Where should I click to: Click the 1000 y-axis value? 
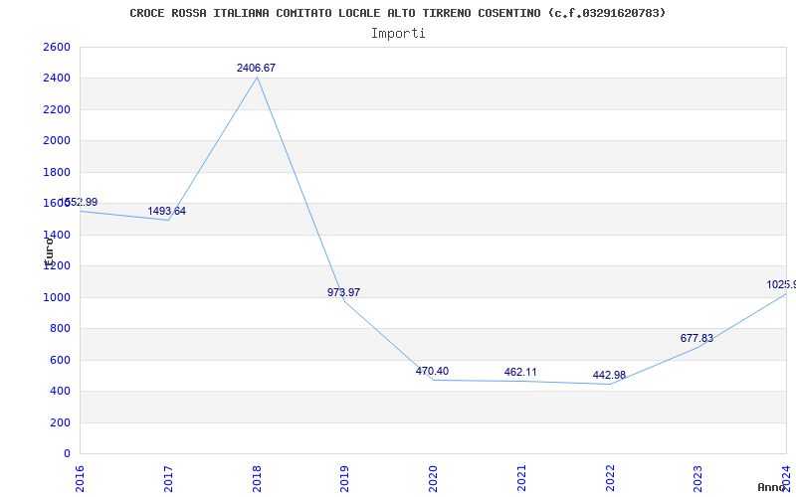57,297
